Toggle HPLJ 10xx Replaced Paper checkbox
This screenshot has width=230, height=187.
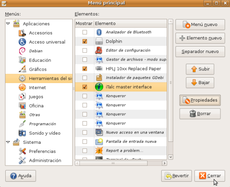pyautogui.click(x=85, y=69)
